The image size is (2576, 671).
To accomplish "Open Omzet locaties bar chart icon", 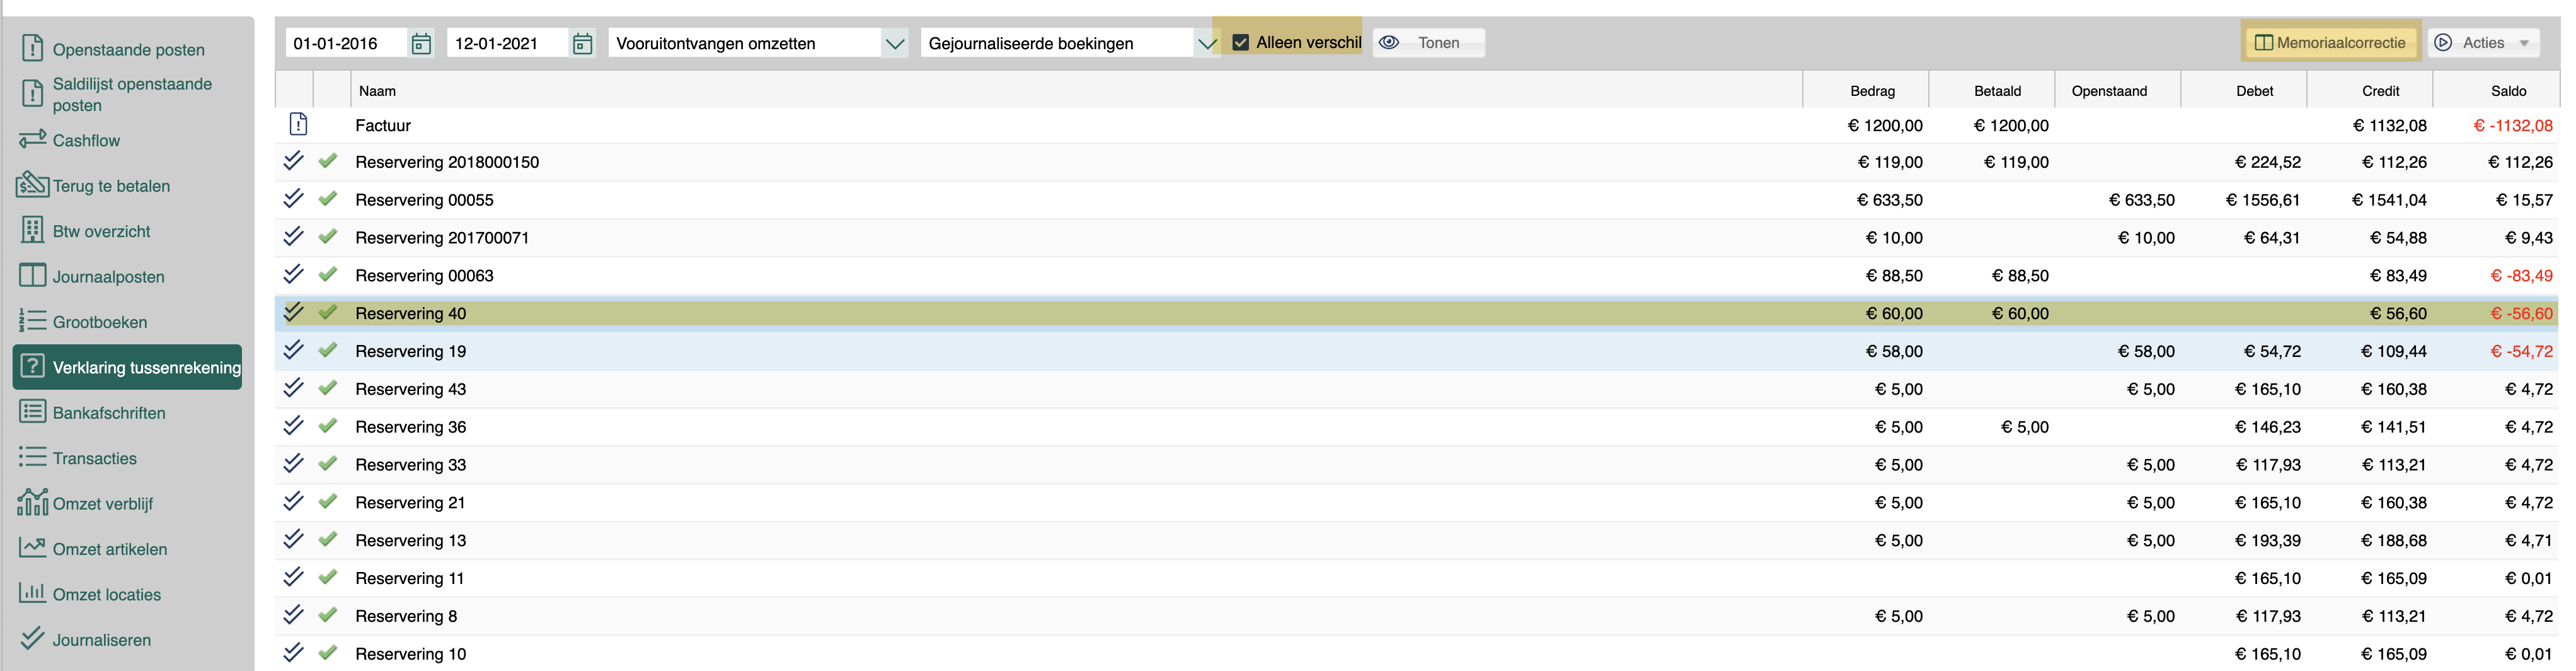I will (32, 593).
